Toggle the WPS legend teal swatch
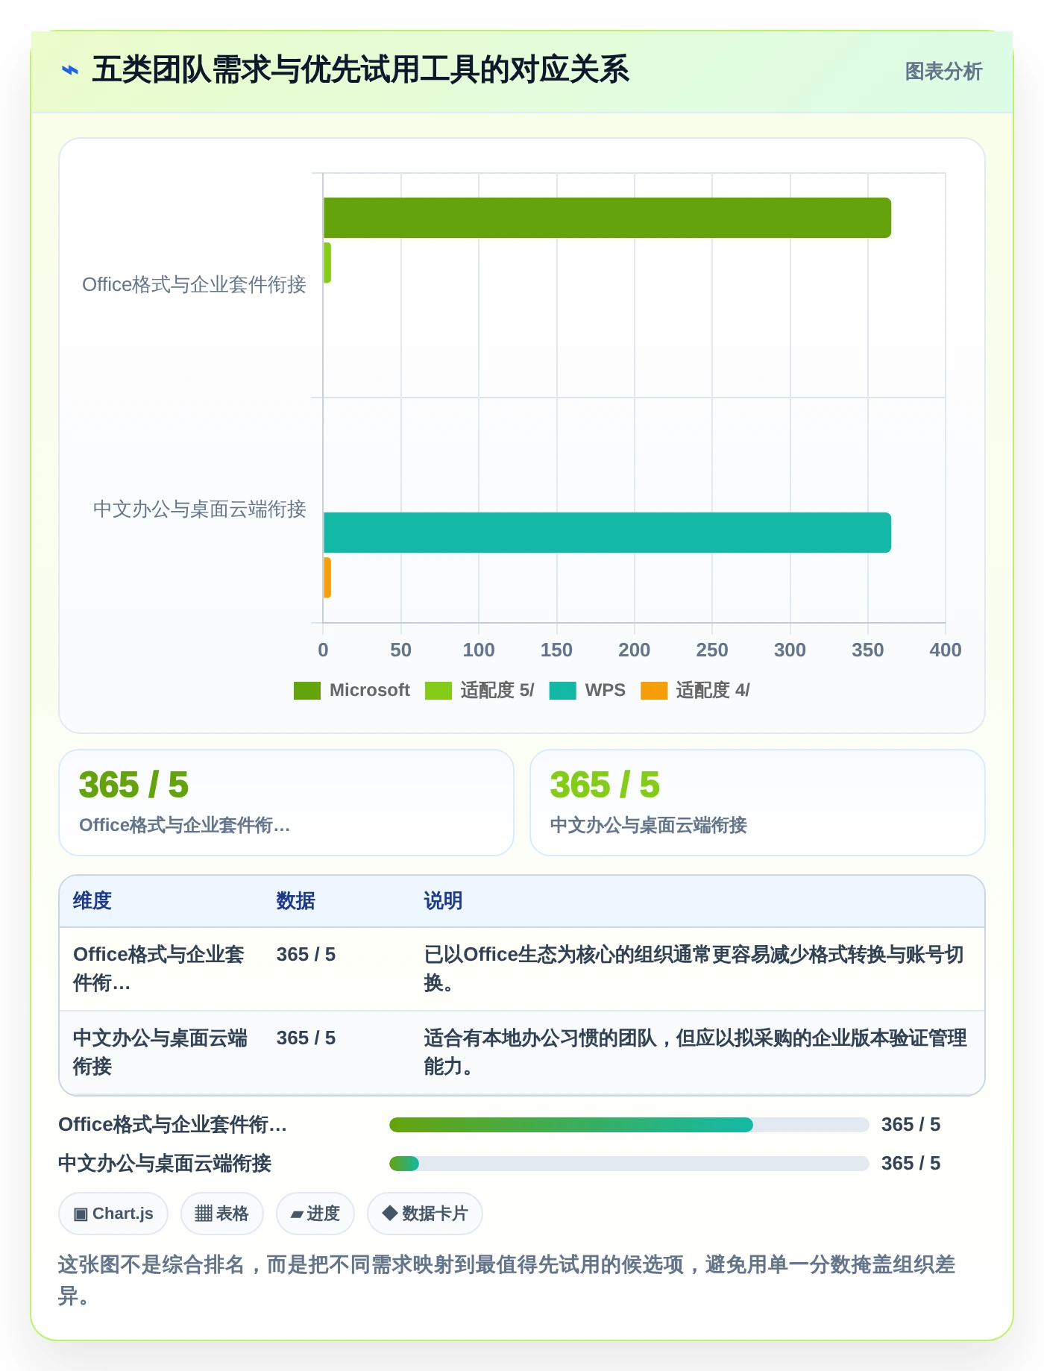The width and height of the screenshot is (1044, 1371). tap(563, 691)
